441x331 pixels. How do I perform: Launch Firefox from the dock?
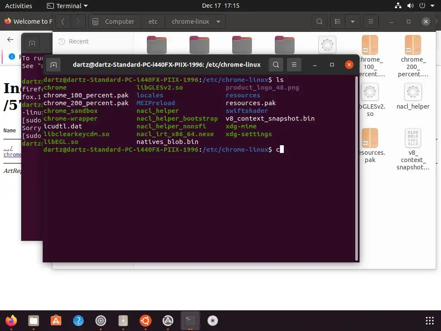(x=11, y=321)
